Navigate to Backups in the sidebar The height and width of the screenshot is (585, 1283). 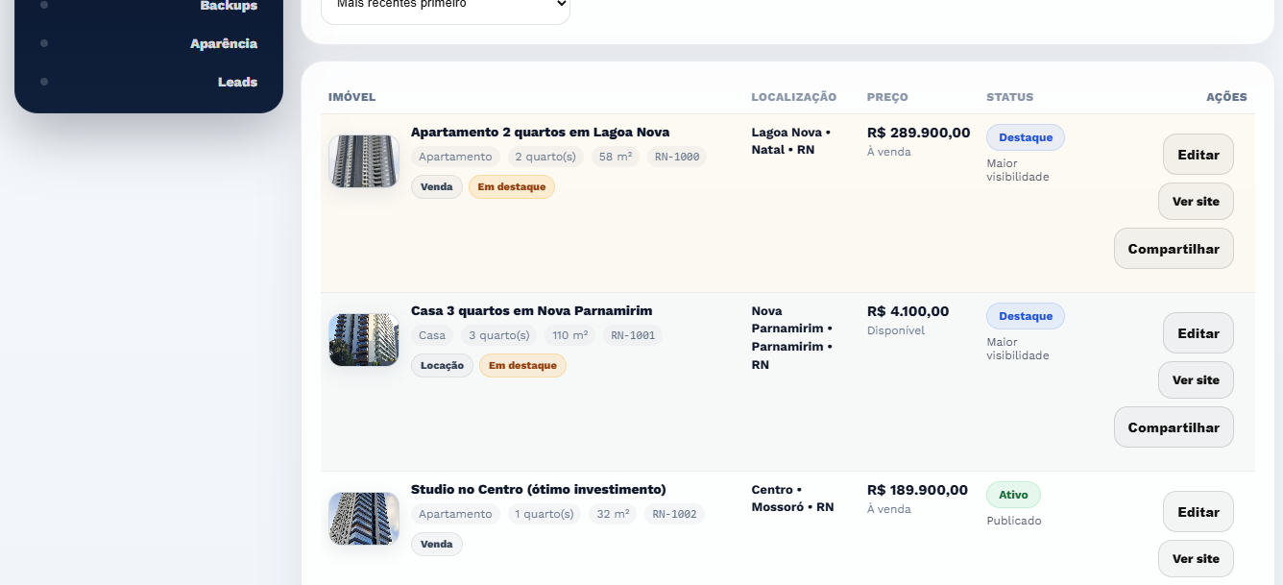click(230, 6)
